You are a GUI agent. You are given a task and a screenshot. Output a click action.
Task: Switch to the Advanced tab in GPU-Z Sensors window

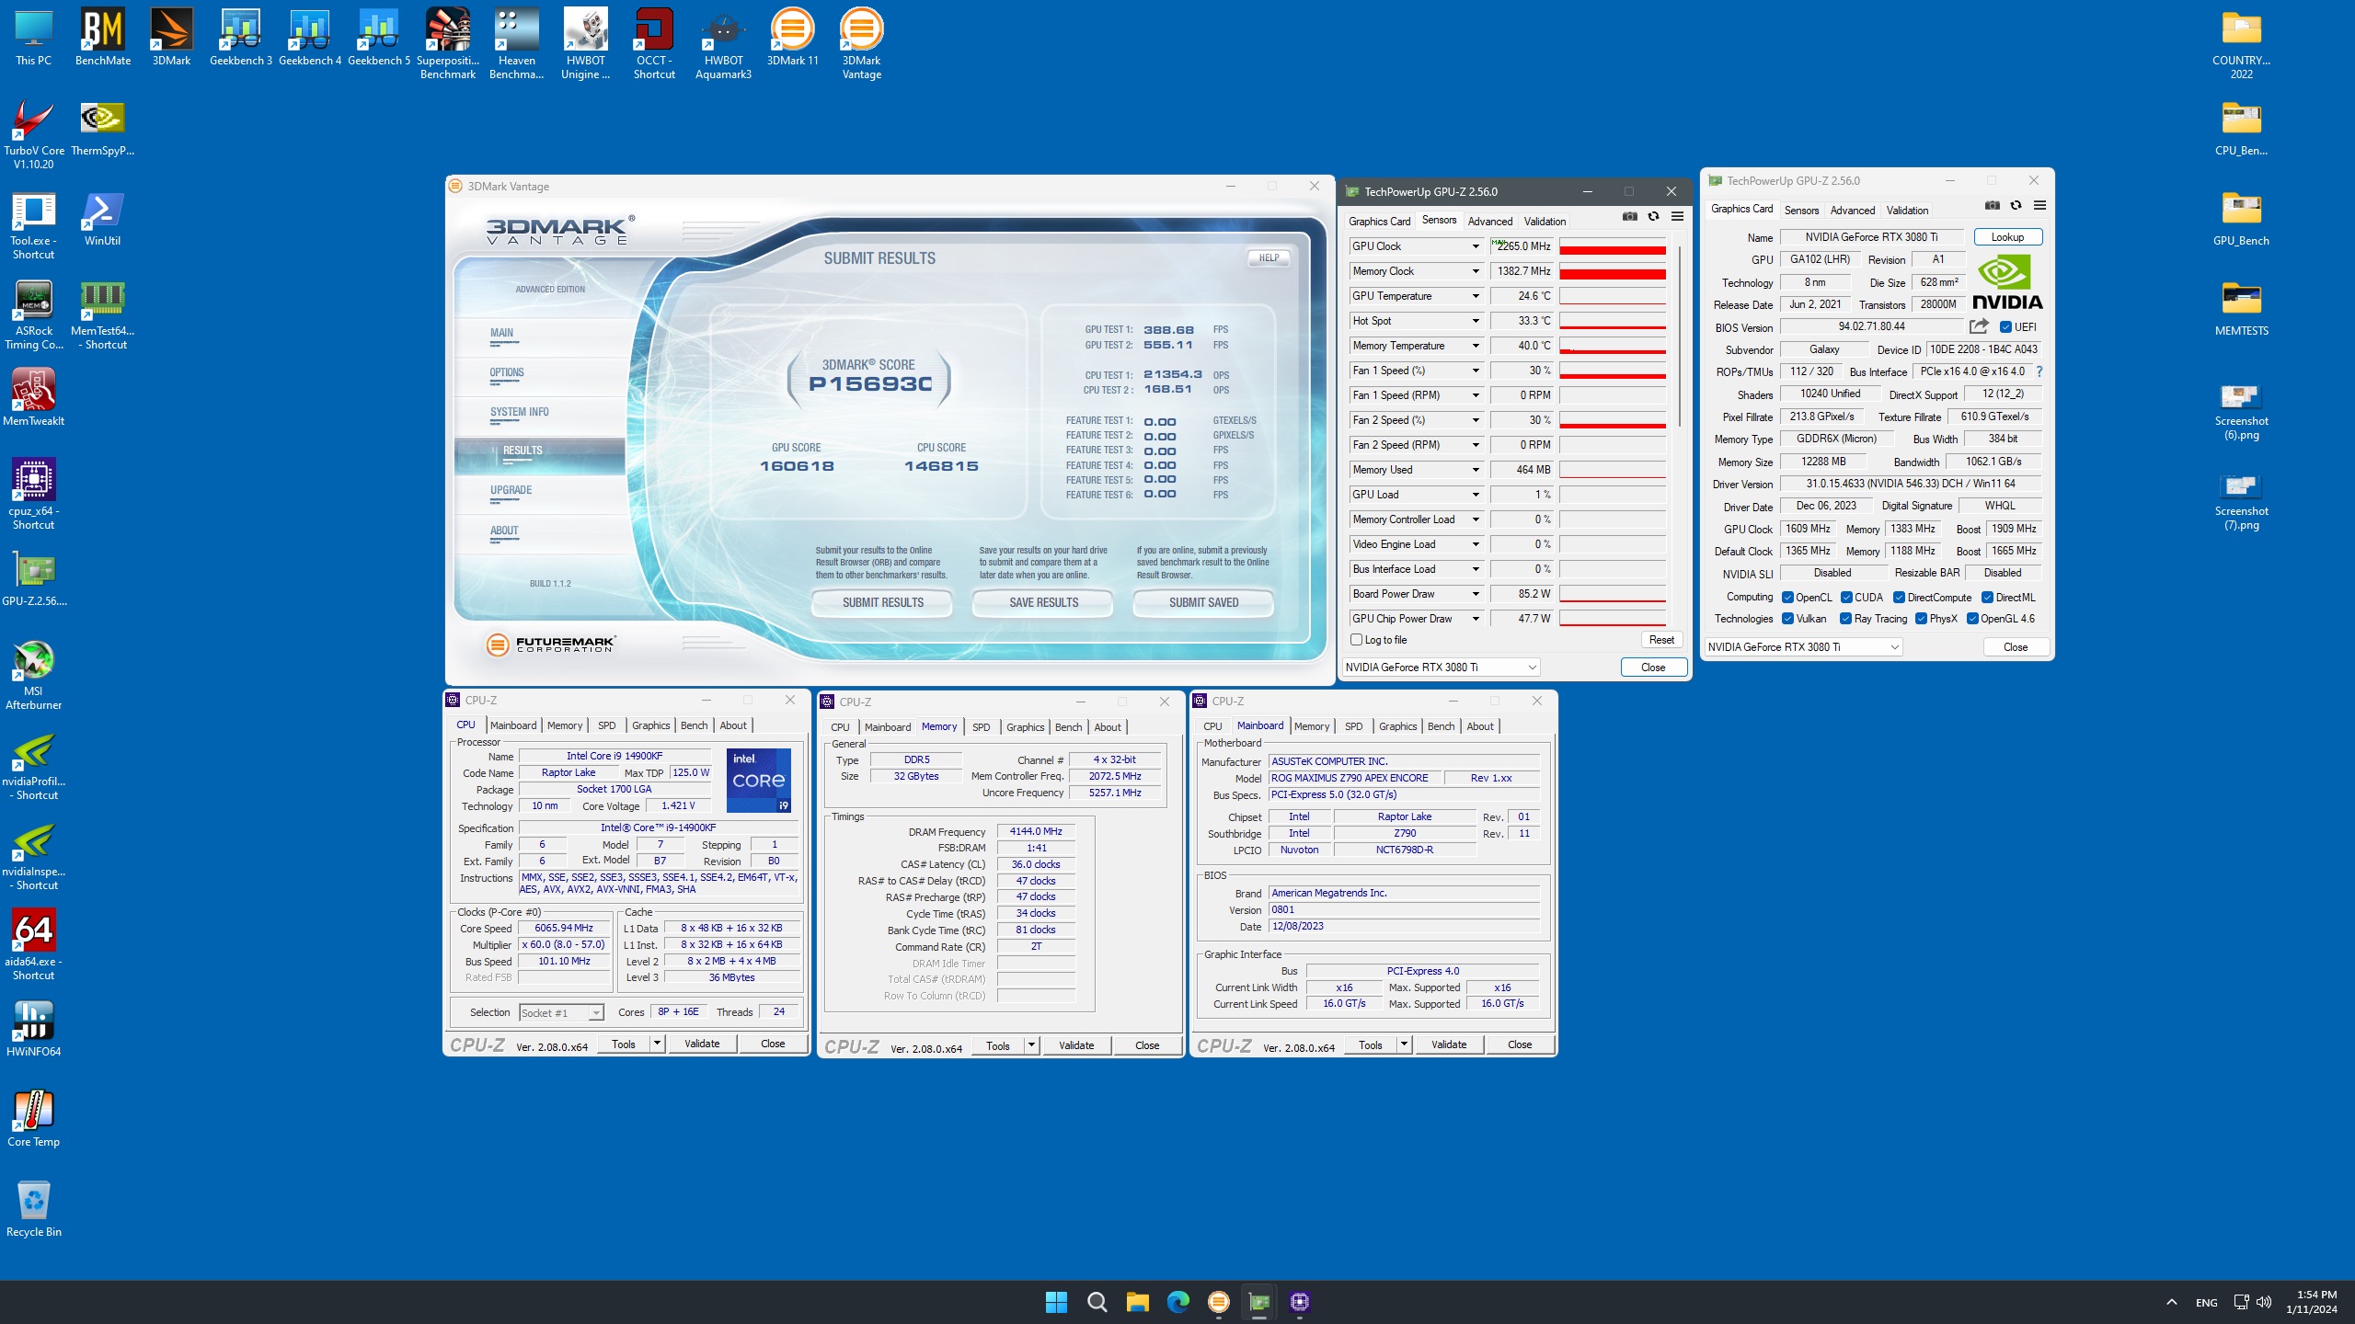[1489, 222]
